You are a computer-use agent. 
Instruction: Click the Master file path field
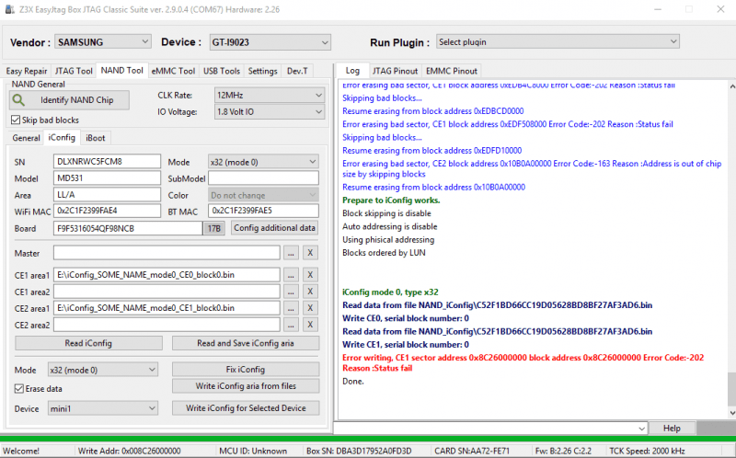[167, 253]
